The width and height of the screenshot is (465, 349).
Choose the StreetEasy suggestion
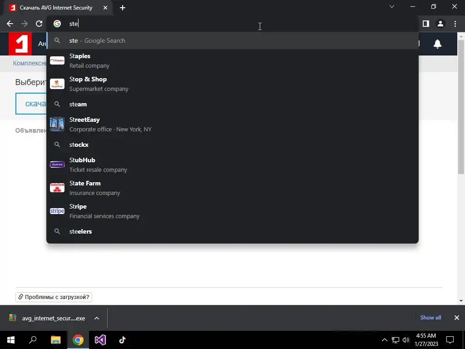(232, 124)
